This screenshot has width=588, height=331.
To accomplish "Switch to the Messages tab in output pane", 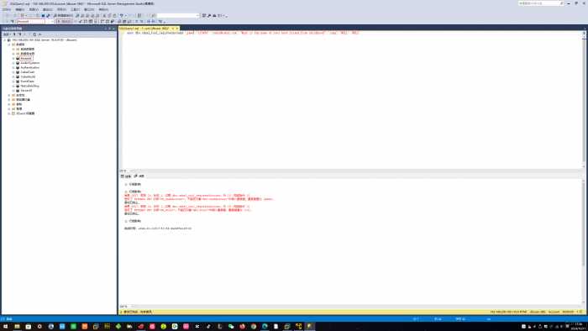I will [x=139, y=176].
